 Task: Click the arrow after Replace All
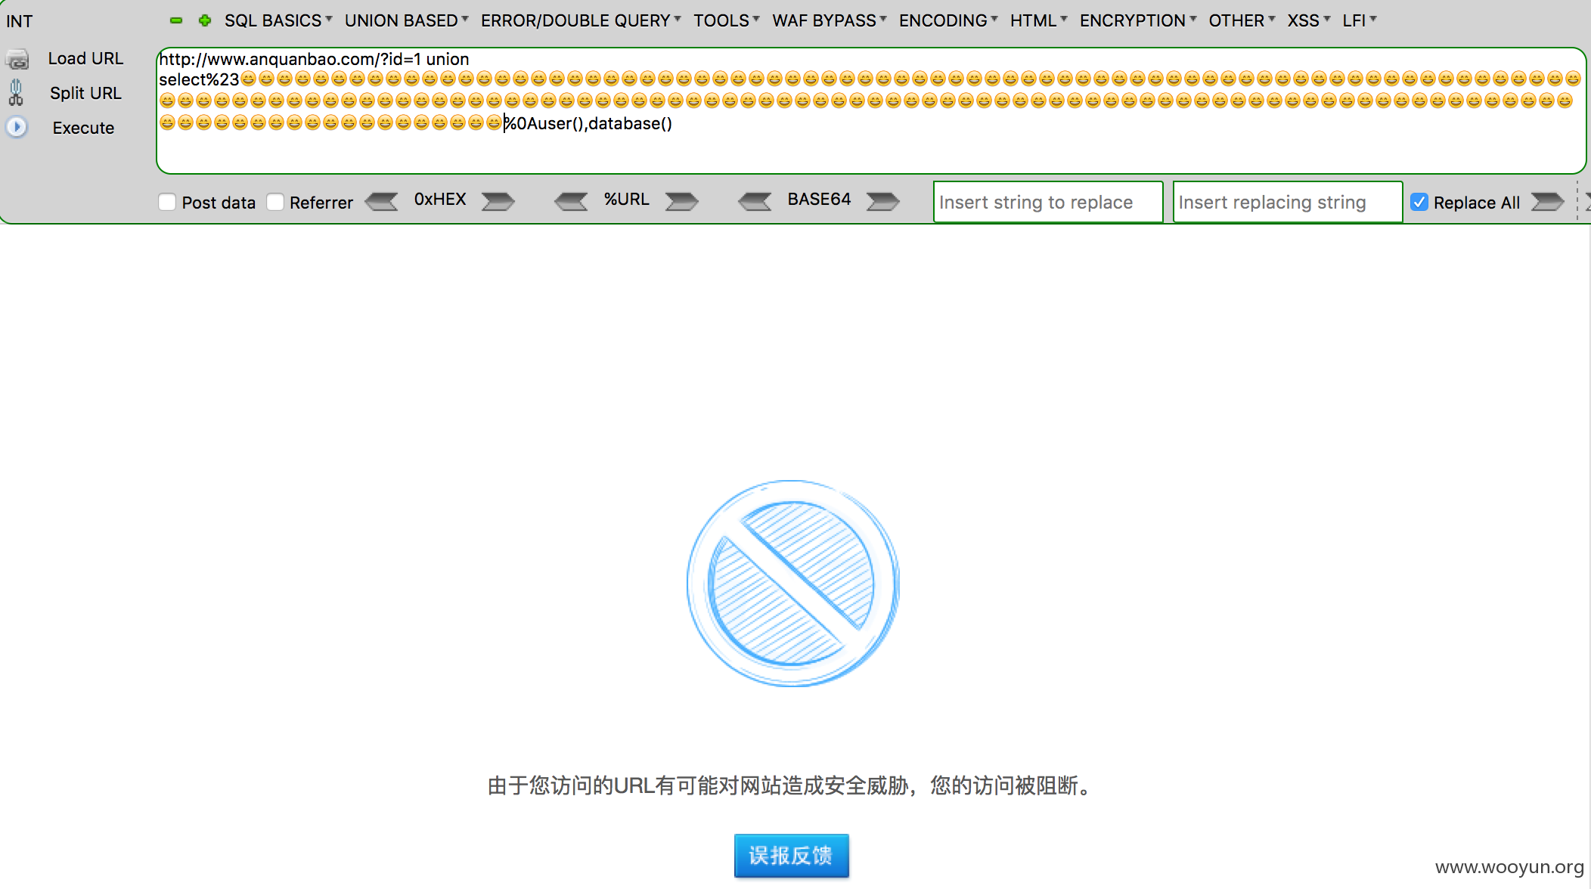[x=1547, y=201]
